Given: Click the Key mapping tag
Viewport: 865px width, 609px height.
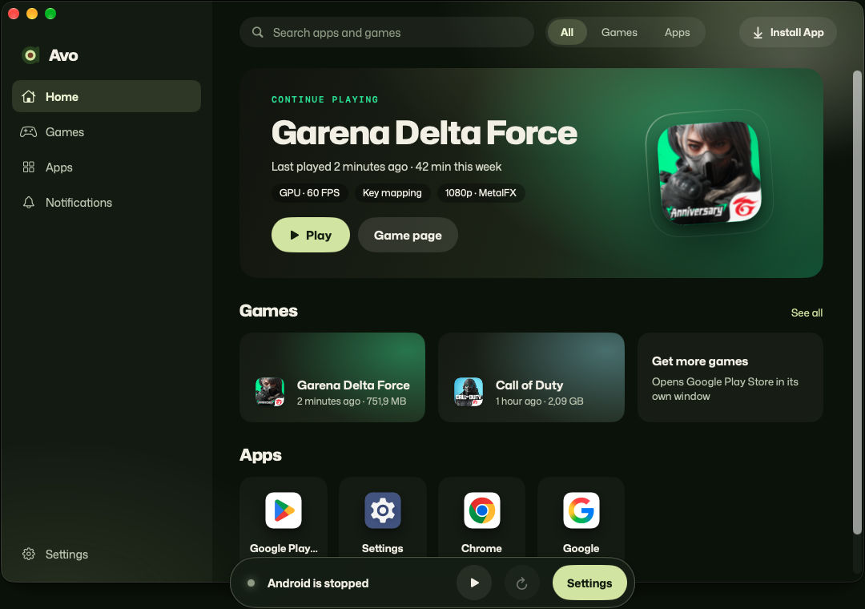Looking at the screenshot, I should (x=392, y=192).
